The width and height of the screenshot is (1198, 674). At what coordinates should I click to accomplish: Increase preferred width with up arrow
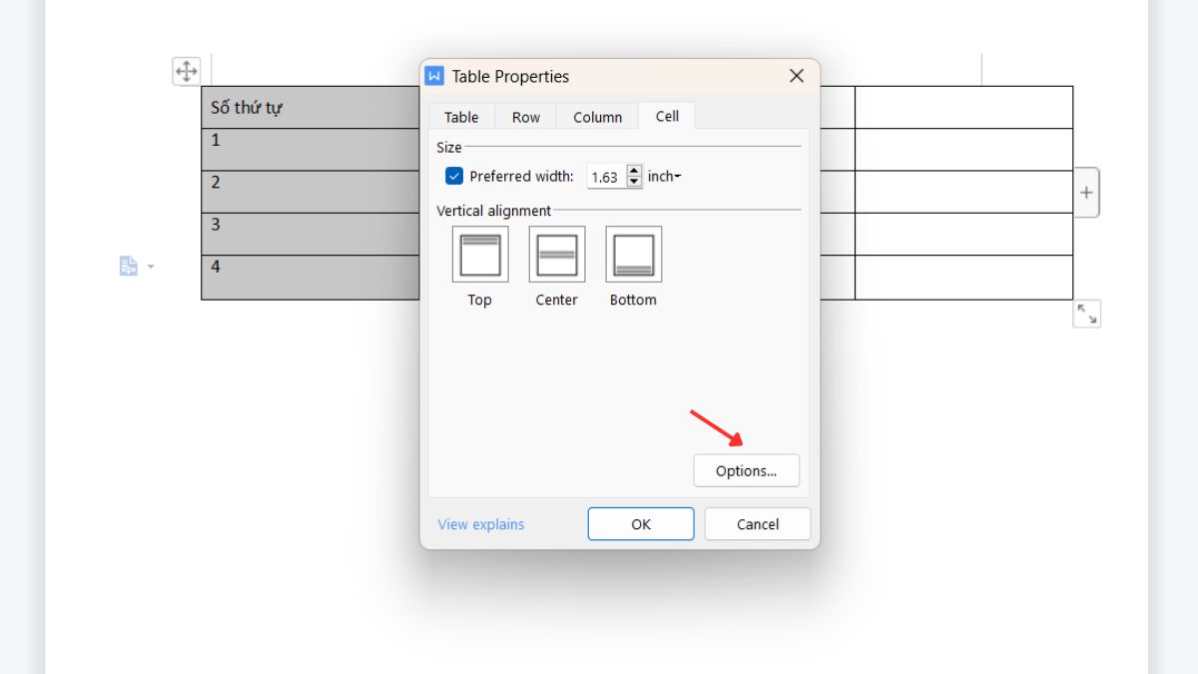coord(634,171)
